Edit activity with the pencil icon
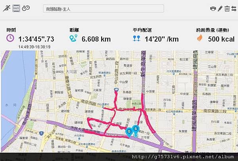 220,8
